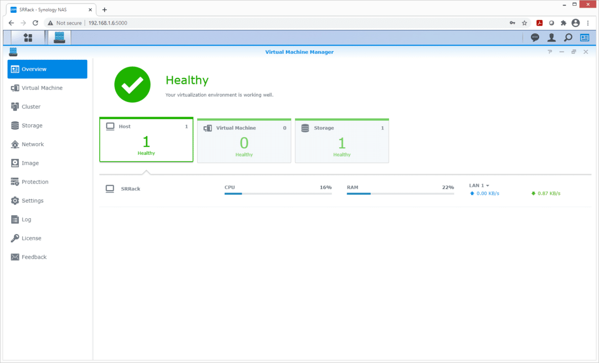
Task: Click the RAM 22% value
Action: click(x=448, y=187)
